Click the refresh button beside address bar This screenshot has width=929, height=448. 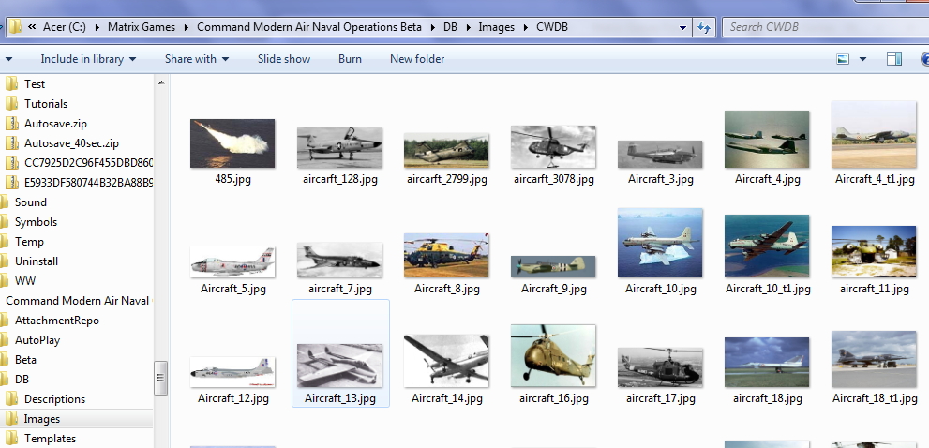tap(704, 27)
